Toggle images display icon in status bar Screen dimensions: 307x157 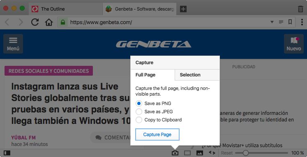pyautogui.click(x=200, y=153)
